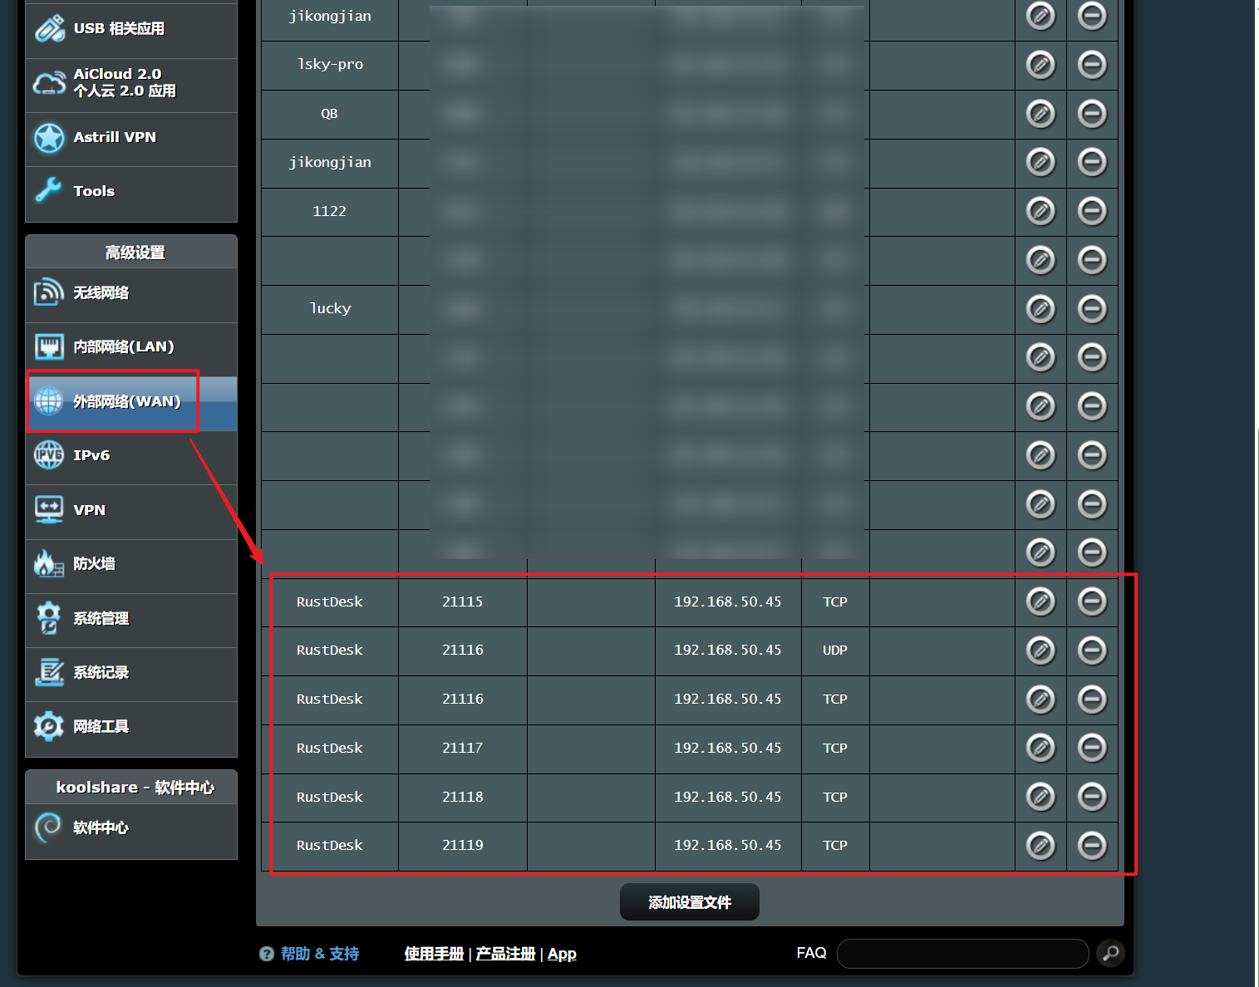
Task: Click FAQ search magnifier icon
Action: tap(1111, 953)
